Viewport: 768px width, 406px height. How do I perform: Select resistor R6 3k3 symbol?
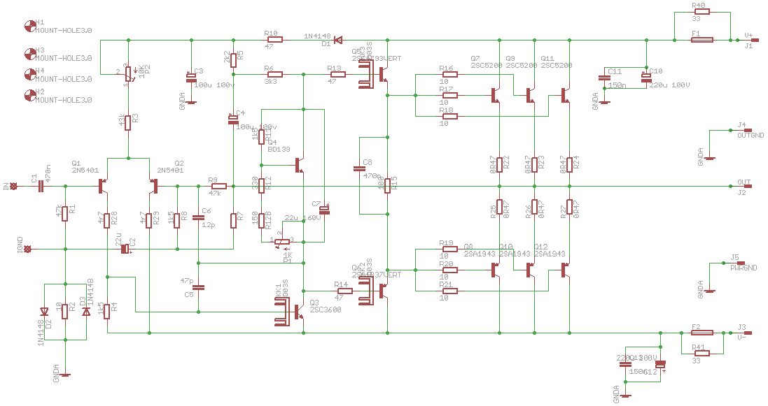click(275, 74)
